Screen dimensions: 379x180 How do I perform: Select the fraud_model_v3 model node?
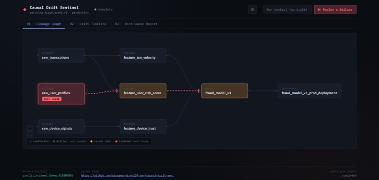click(x=225, y=91)
